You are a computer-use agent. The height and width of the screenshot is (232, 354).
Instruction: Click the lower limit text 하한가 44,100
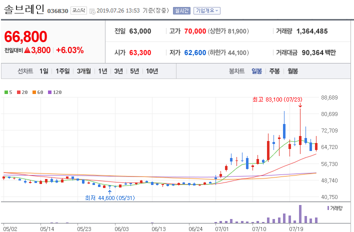tap(228, 52)
